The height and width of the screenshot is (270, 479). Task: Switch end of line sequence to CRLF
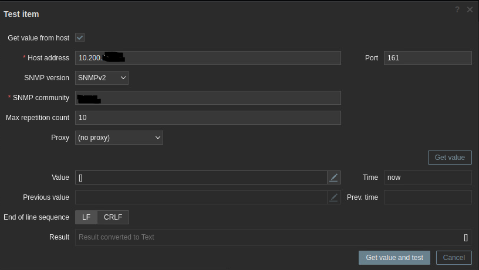[x=113, y=217]
